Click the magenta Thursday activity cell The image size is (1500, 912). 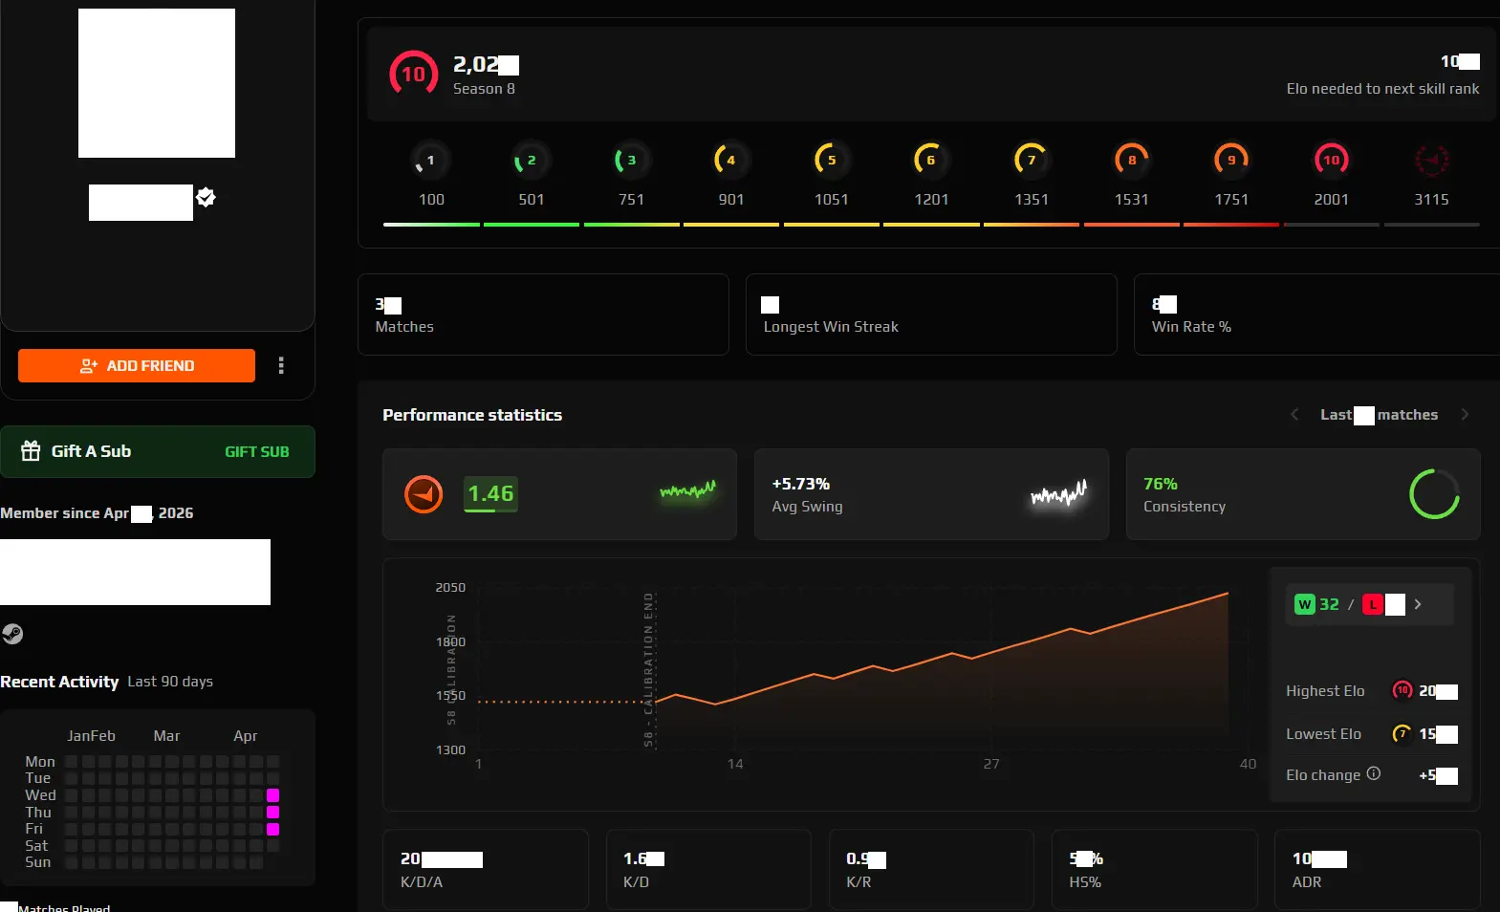pos(272,812)
